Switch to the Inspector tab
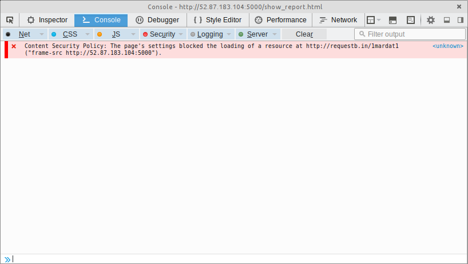The height and width of the screenshot is (264, 468). pyautogui.click(x=47, y=20)
